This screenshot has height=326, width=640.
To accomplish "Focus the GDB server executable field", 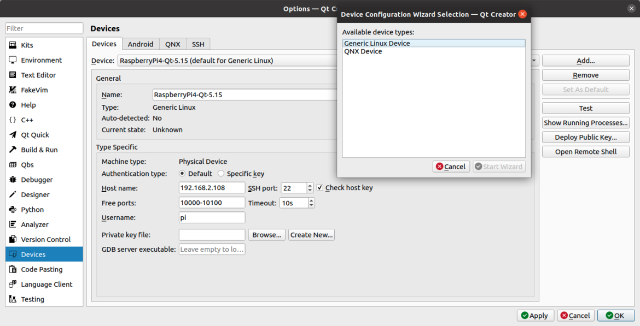I will (x=212, y=250).
